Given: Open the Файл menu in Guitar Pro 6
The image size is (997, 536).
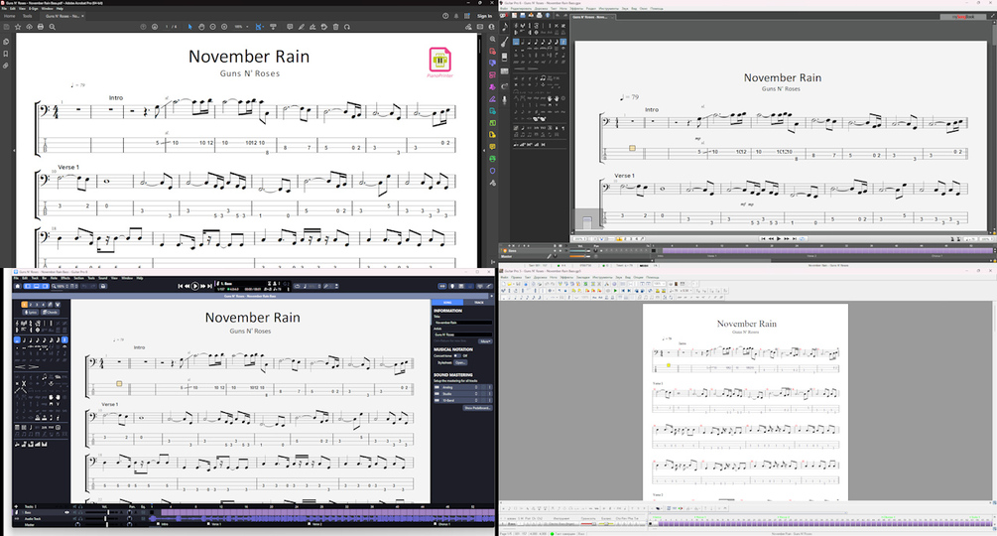Looking at the screenshot, I should click(504, 9).
